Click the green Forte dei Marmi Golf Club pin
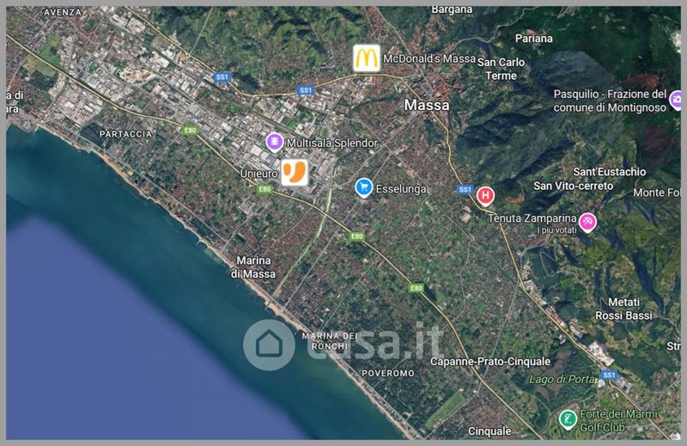 pyautogui.click(x=568, y=419)
